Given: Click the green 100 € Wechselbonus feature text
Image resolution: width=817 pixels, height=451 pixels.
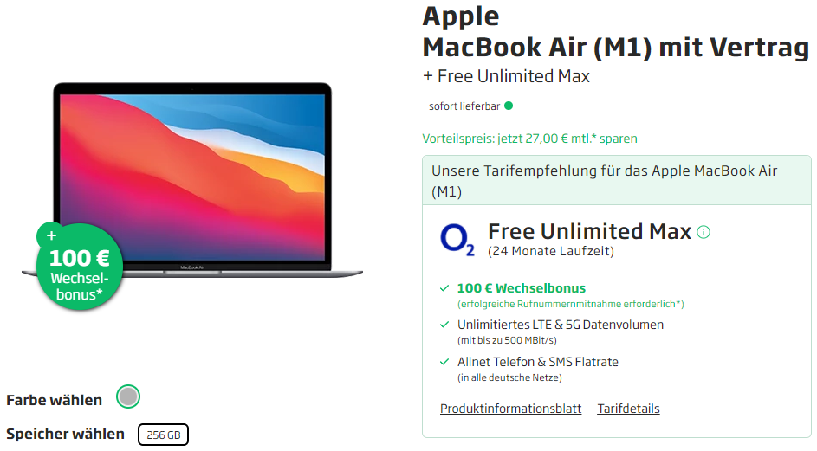Looking at the screenshot, I should (521, 288).
